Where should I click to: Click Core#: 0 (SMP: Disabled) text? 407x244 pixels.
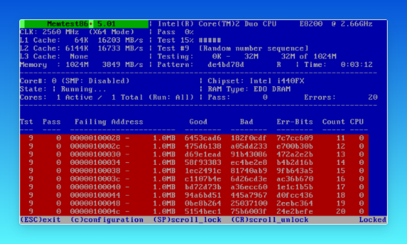[x=75, y=81]
